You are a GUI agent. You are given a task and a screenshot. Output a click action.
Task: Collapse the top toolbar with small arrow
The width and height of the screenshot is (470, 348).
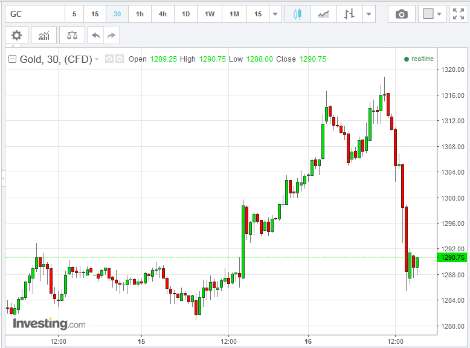click(x=13, y=45)
